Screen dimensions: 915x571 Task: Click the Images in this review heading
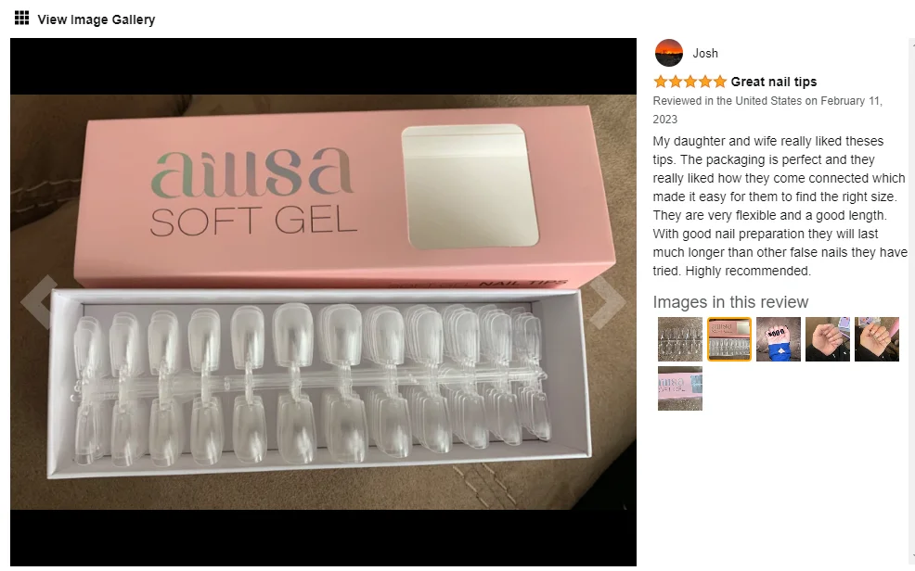pos(730,302)
